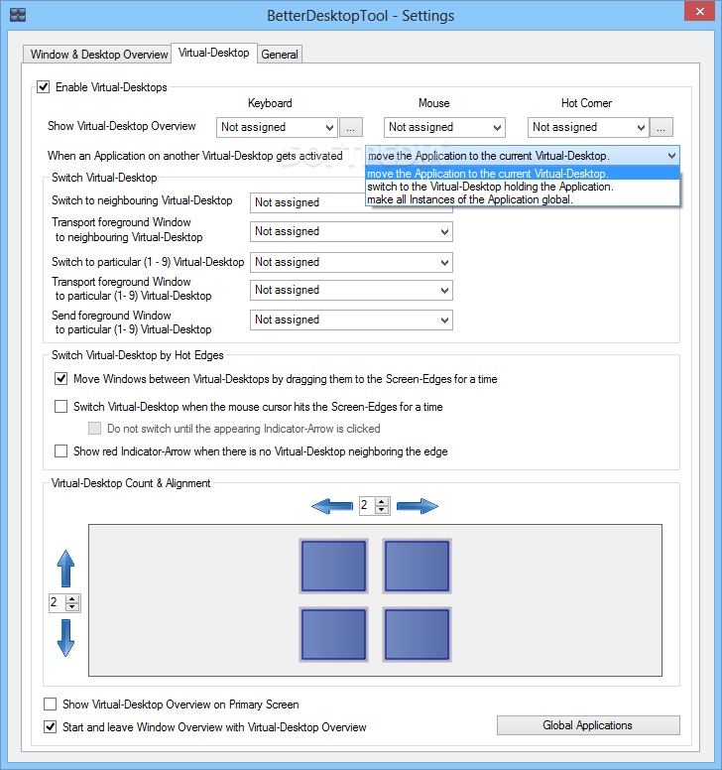Decrease the vertical desktop count spinner

click(x=72, y=607)
